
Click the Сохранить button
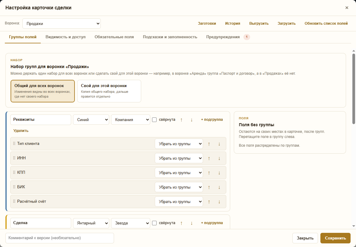335,238
